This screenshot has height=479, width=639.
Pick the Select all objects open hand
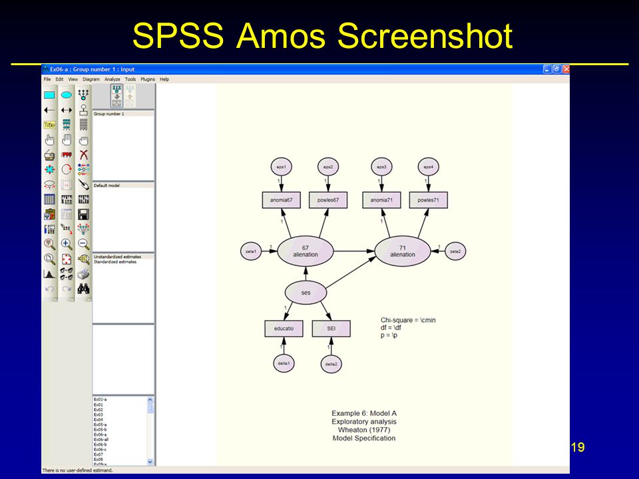pos(67,140)
